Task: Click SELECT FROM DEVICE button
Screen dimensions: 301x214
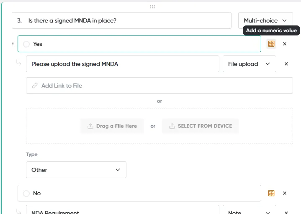Action: 200,126
